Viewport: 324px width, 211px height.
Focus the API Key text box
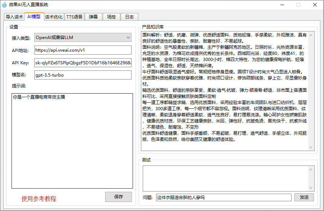83,63
